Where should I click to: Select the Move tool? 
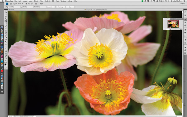point(6,12)
